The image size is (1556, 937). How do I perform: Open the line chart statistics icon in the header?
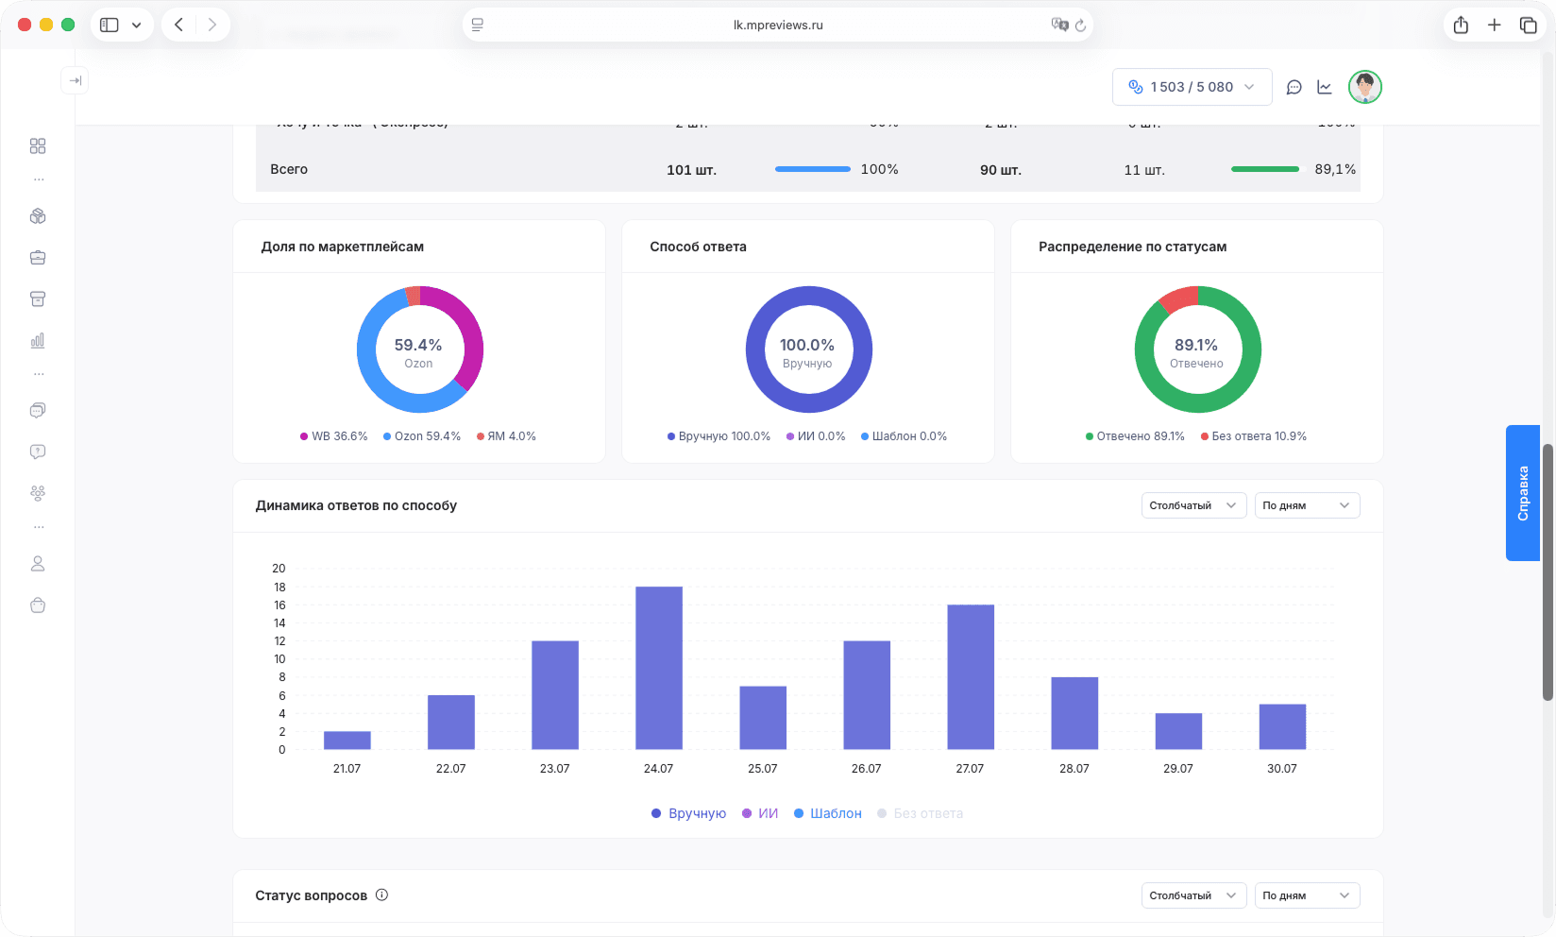click(x=1325, y=87)
